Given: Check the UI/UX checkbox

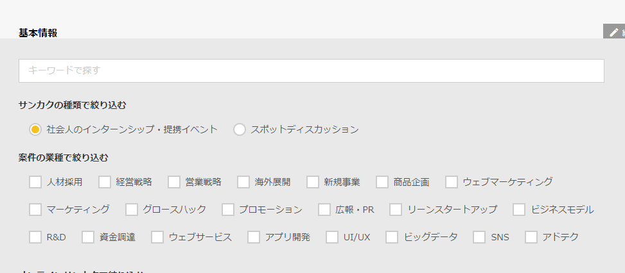Looking at the screenshot, I should click(x=332, y=237).
